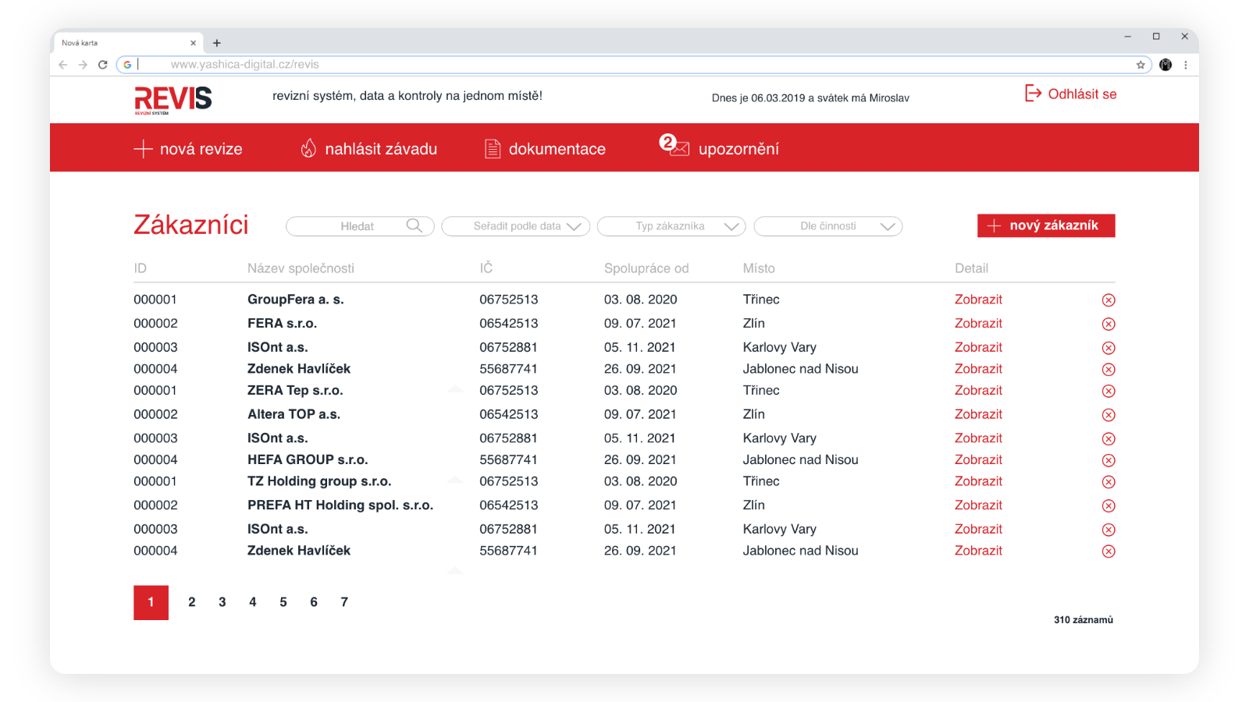Image resolution: width=1249 pixels, height=702 pixels.
Task: Delete TZ Holding group s.r.o. row icon
Action: [x=1108, y=482]
